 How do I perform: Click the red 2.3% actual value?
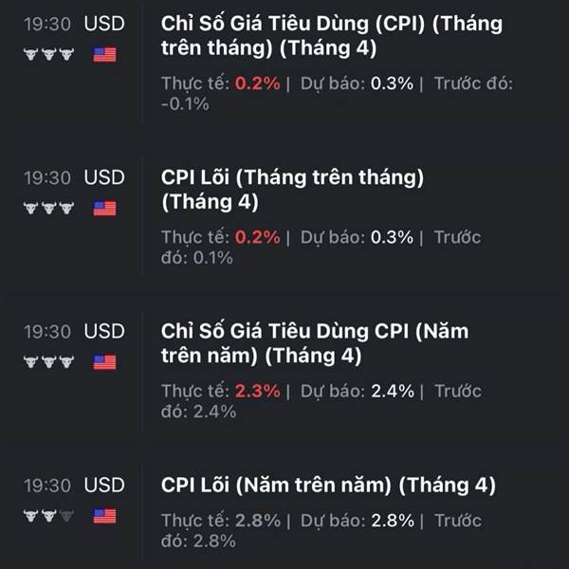[x=257, y=391]
